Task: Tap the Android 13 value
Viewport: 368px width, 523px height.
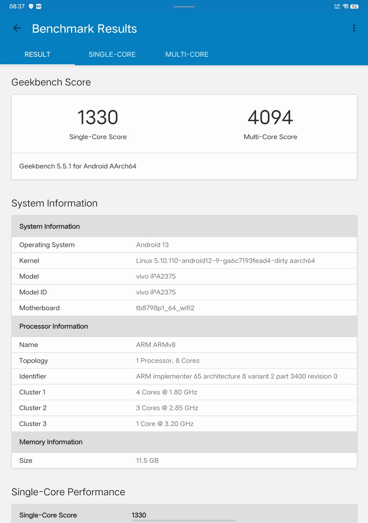Action: (x=152, y=245)
